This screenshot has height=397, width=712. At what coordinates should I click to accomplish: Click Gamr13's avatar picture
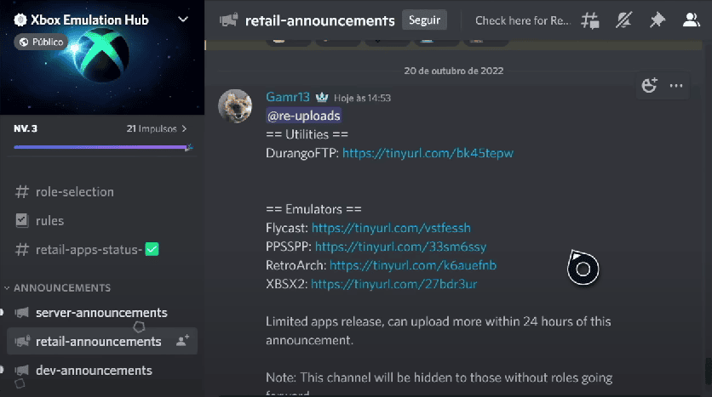235,105
